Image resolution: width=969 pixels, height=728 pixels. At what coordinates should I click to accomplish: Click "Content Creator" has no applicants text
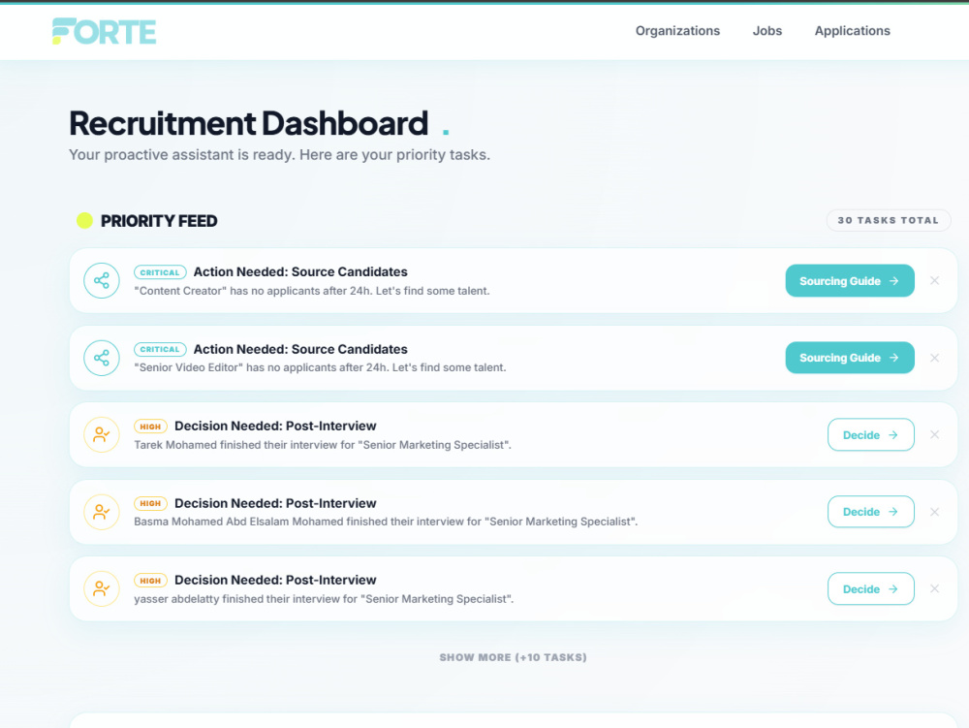click(312, 291)
